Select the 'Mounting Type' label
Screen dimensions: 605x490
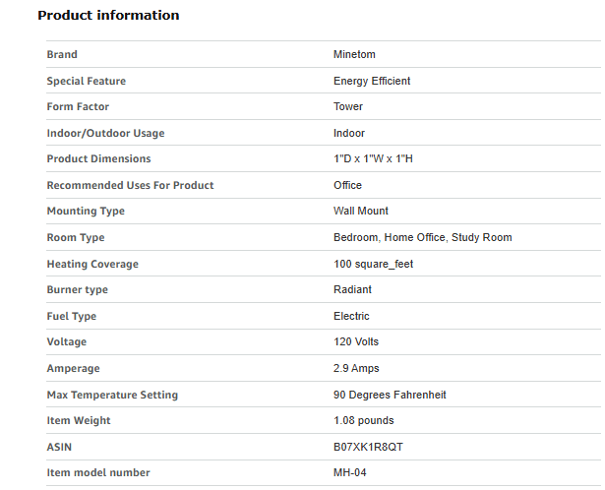[86, 211]
